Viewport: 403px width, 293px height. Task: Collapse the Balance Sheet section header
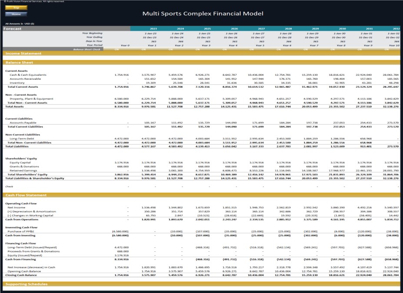[x=202, y=63]
